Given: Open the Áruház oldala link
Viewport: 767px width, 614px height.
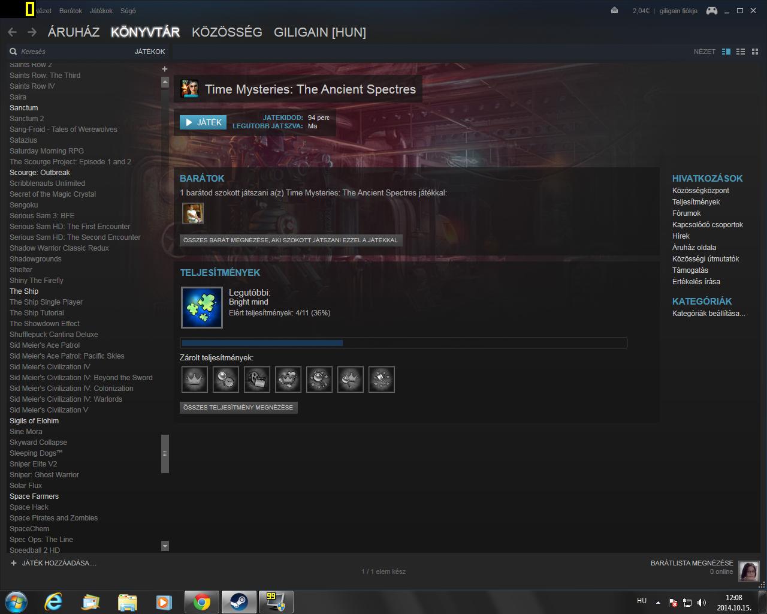Looking at the screenshot, I should pos(694,248).
